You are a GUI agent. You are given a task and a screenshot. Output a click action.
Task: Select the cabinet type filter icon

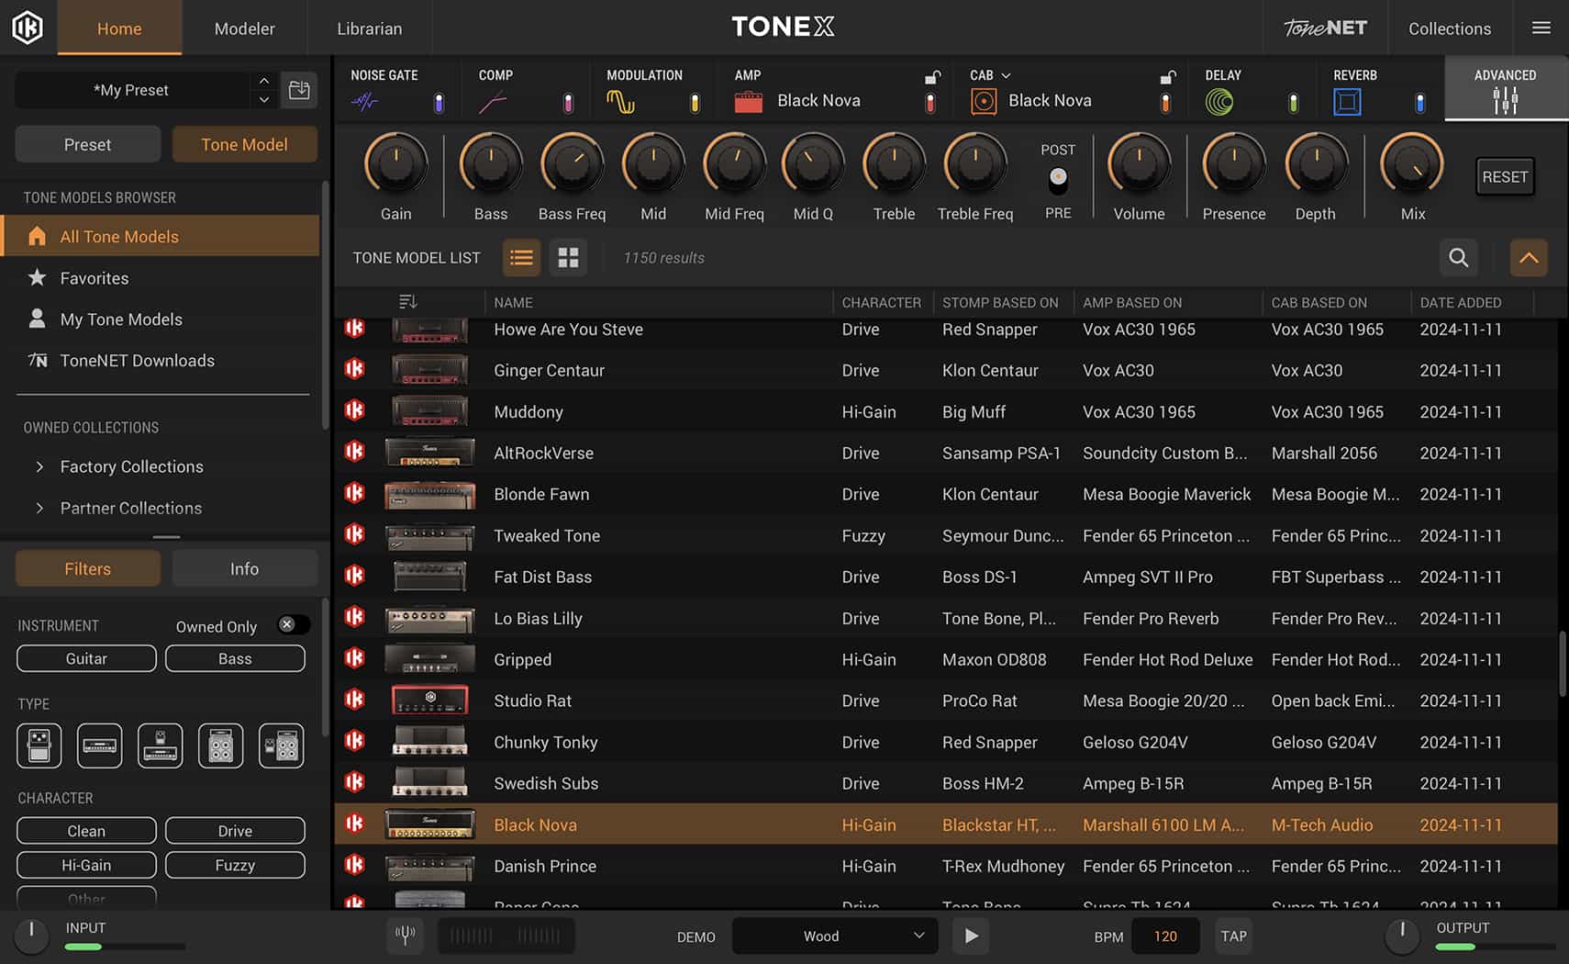point(220,745)
